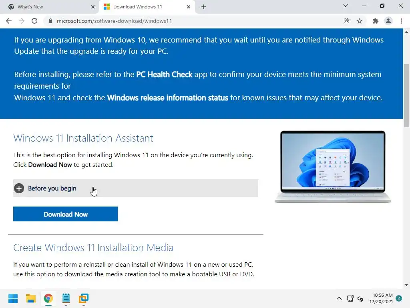
Task: Open the share page icon in address bar
Action: (x=346, y=21)
